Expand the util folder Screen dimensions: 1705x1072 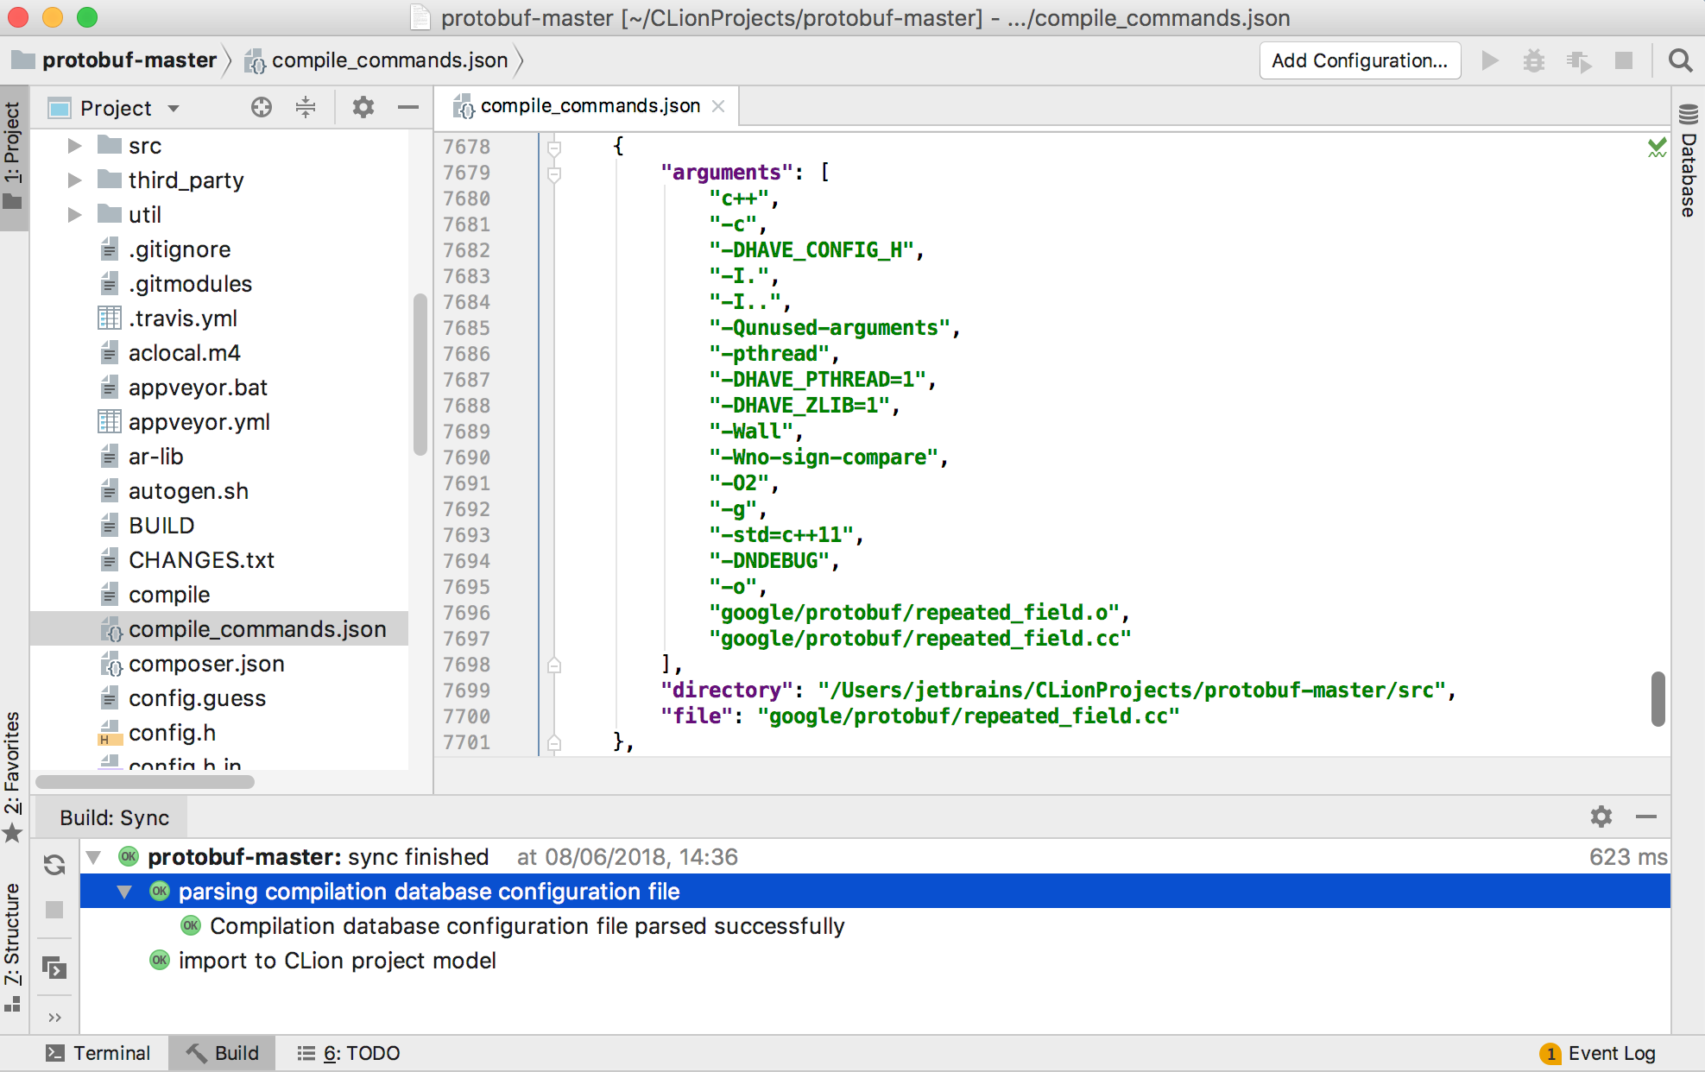75,215
